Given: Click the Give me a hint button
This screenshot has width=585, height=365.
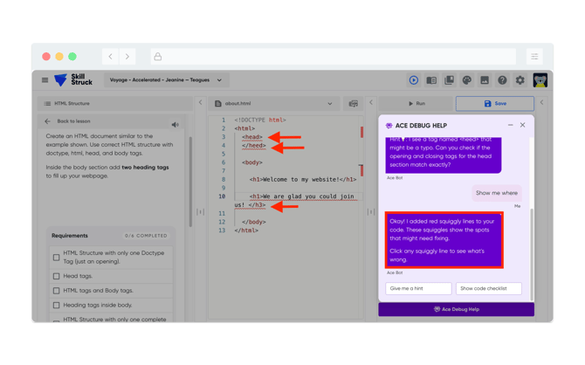Looking at the screenshot, I should click(x=418, y=288).
